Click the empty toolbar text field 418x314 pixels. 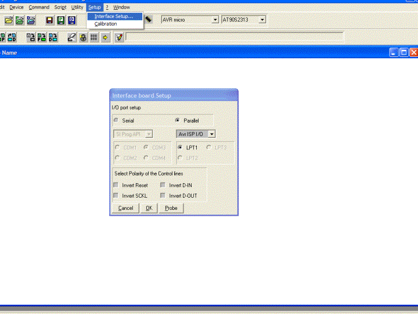point(235,37)
